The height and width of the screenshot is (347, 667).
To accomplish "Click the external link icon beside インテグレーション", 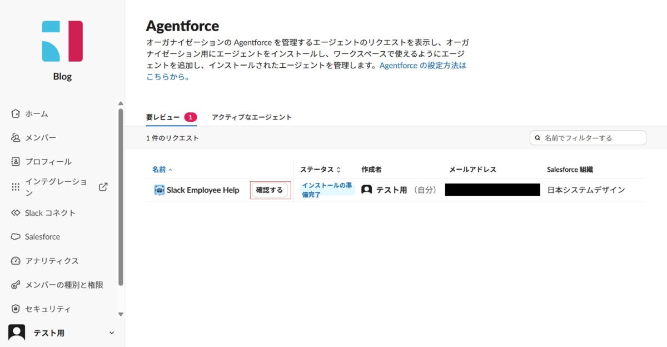I will [x=103, y=187].
